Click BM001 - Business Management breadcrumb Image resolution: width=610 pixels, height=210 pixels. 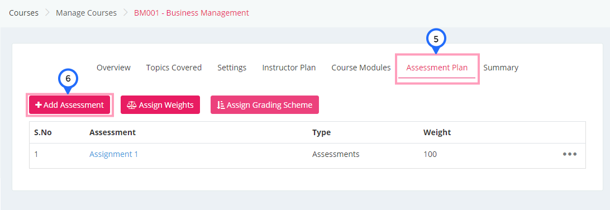point(192,13)
